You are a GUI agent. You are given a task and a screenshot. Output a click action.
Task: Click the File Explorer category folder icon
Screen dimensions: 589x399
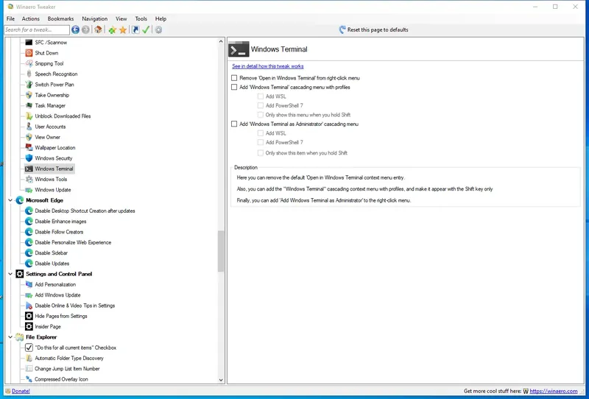coord(20,337)
